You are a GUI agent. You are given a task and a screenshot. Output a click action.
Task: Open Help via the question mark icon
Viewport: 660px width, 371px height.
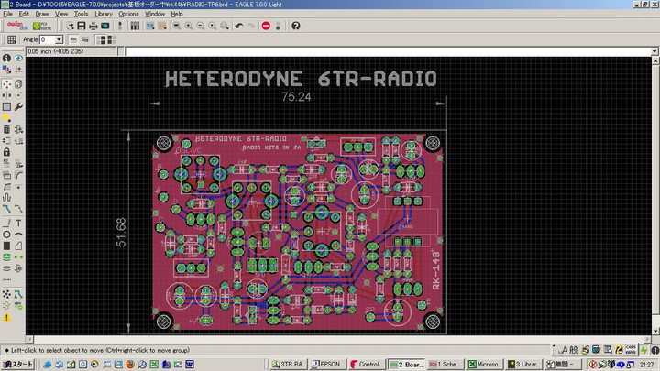pos(296,26)
